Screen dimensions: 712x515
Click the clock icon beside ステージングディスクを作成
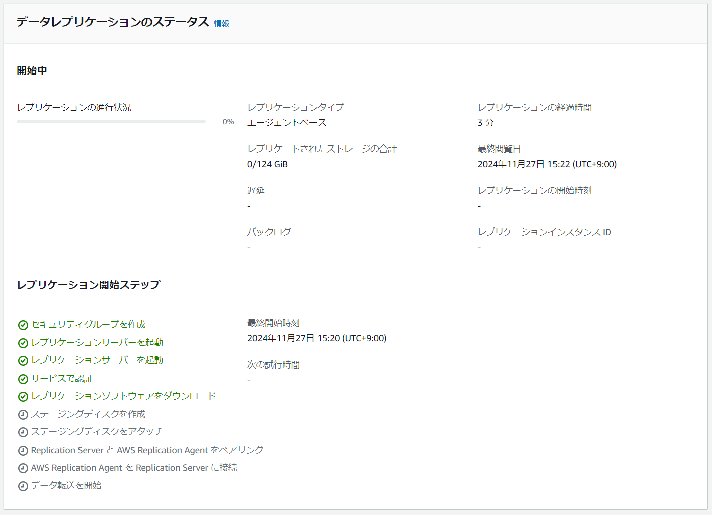coord(23,414)
